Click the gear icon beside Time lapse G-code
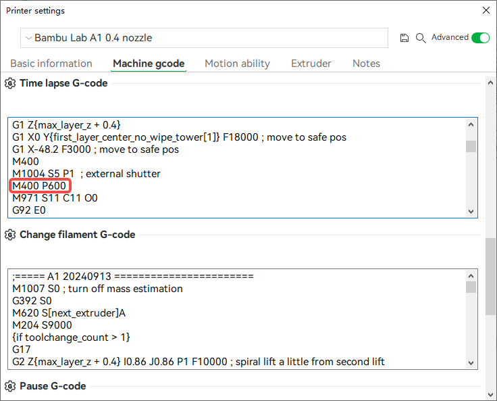The height and width of the screenshot is (401, 497). tap(10, 83)
